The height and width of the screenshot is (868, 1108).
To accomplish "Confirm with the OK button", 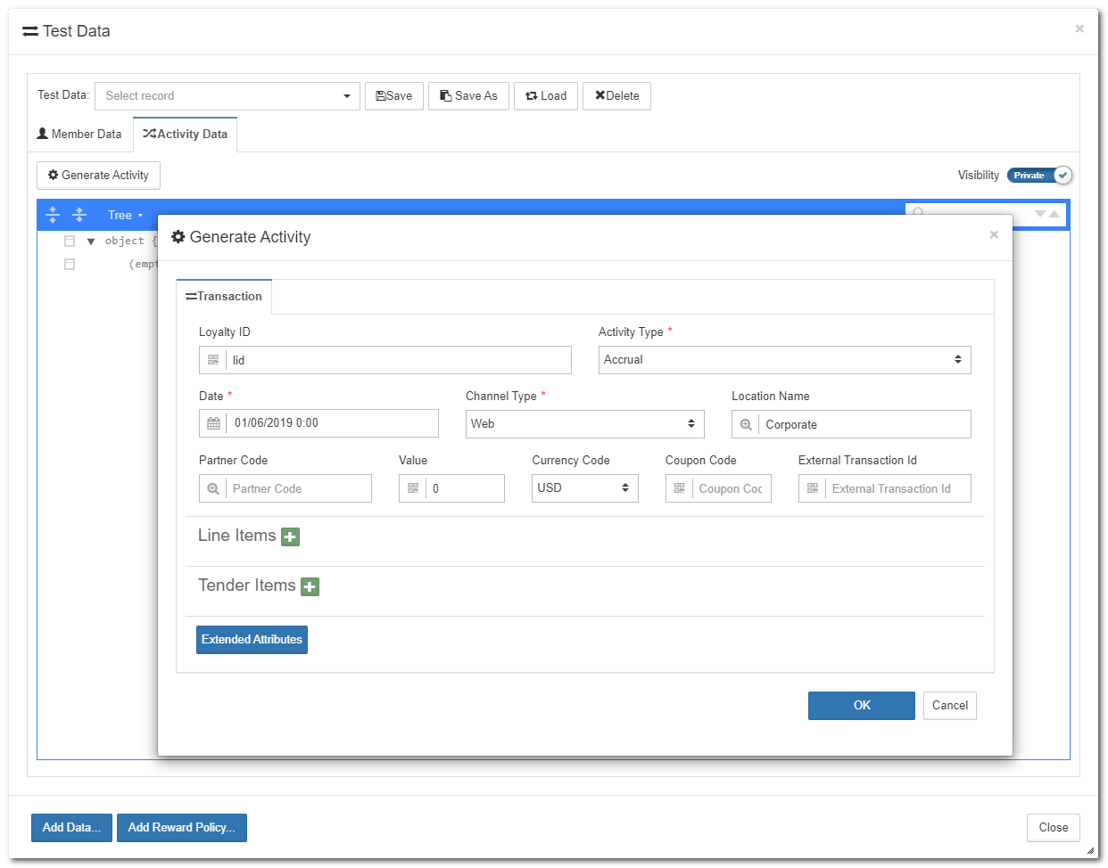I will point(861,706).
